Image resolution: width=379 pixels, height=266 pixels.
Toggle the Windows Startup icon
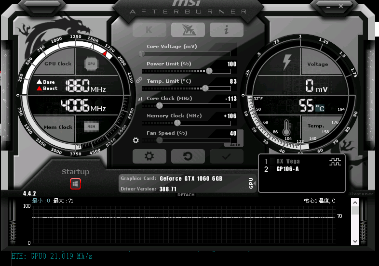pyautogui.click(x=75, y=184)
